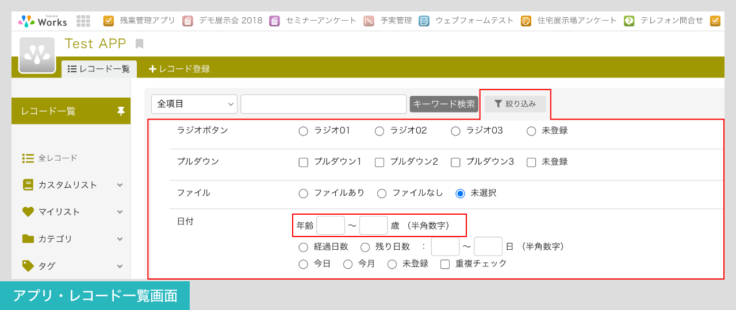Select 残り日数 radio button

click(365, 247)
